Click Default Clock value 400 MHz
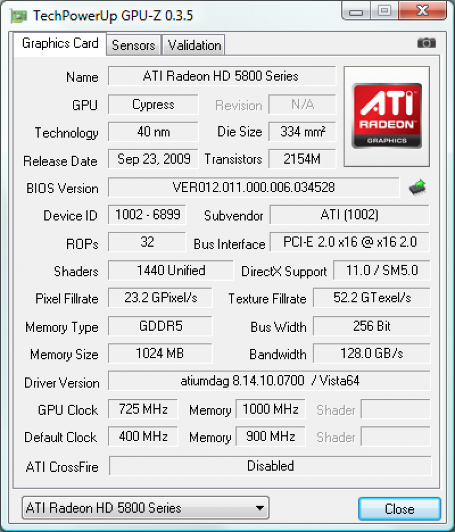This screenshot has height=532, width=455. (143, 436)
